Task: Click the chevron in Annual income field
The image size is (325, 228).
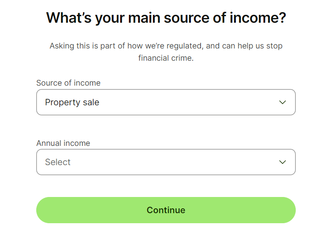Action: click(x=283, y=162)
